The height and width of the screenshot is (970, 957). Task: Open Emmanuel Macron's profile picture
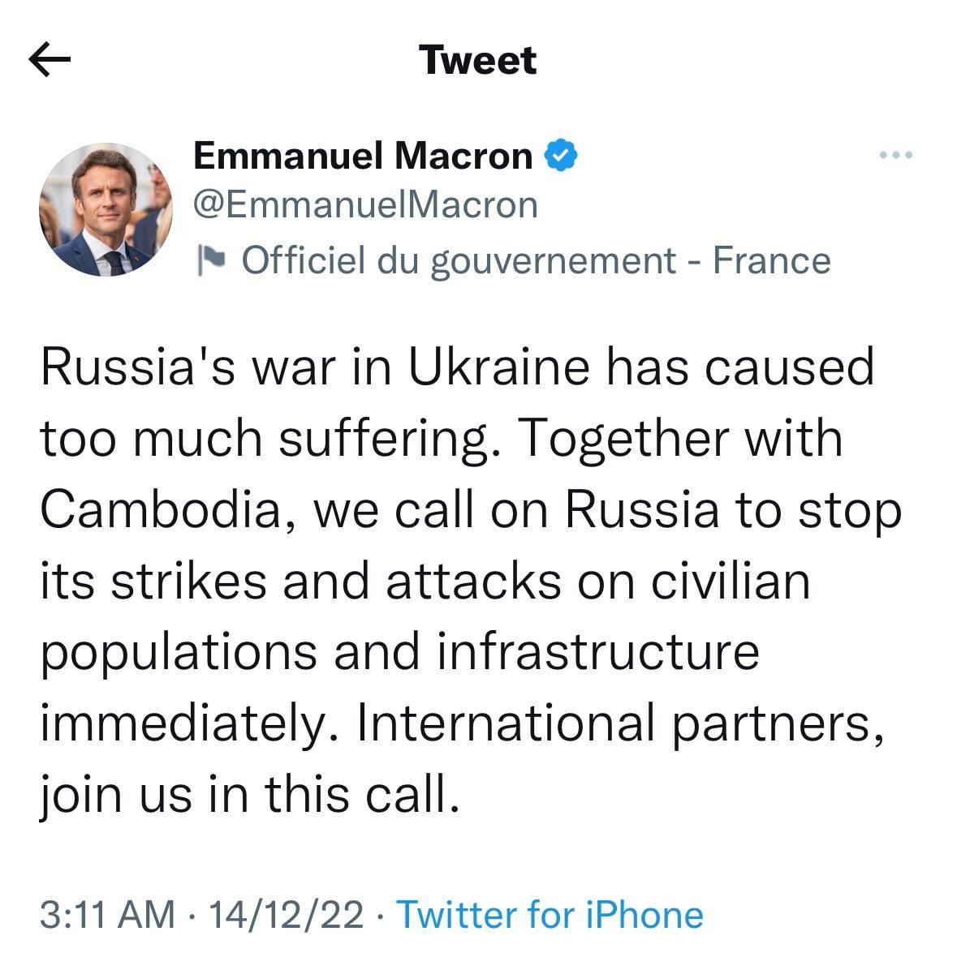click(106, 210)
